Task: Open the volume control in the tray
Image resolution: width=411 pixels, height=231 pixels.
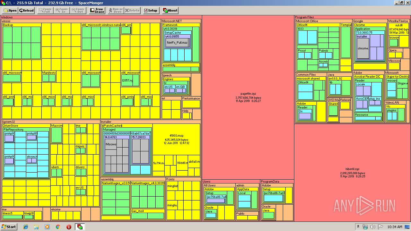Action: [x=372, y=227]
